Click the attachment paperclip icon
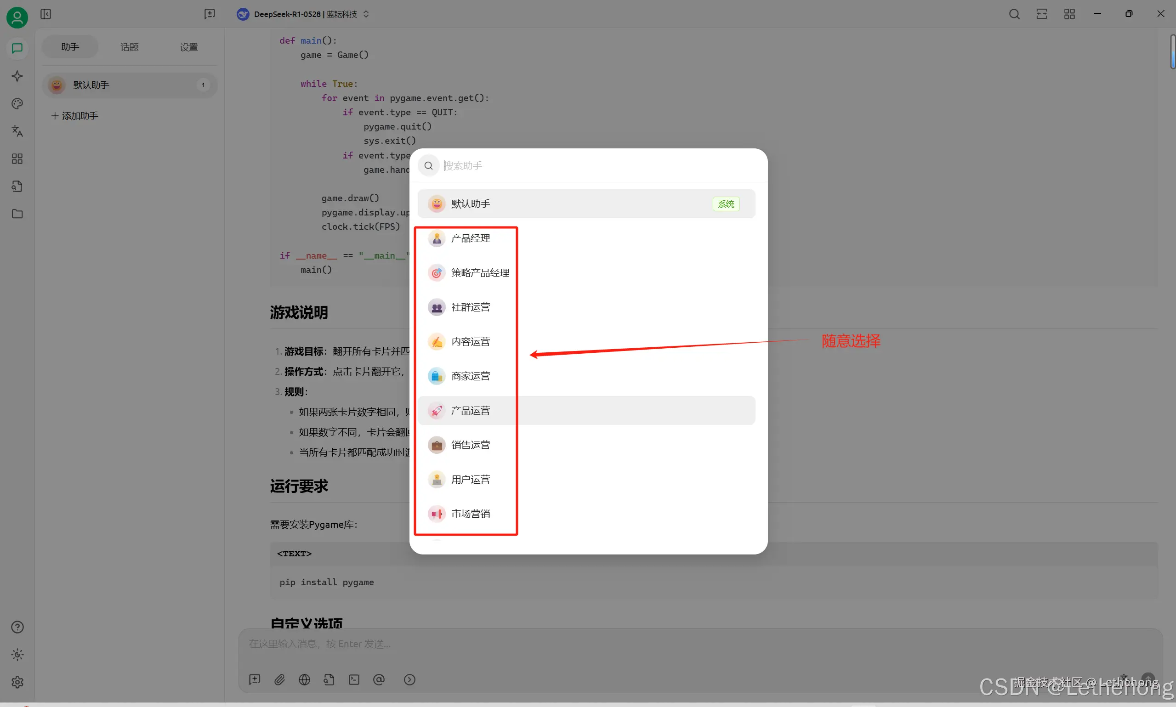The height and width of the screenshot is (707, 1176). click(x=280, y=679)
